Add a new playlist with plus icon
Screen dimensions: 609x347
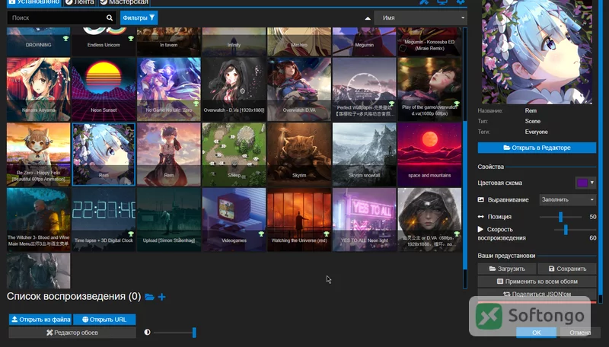coord(162,297)
